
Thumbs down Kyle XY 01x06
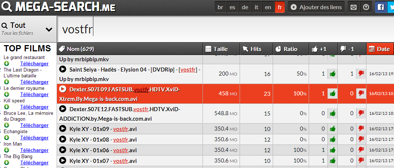point(361,150)
